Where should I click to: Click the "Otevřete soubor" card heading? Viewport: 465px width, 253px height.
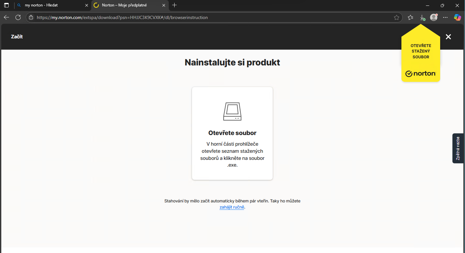(x=232, y=133)
